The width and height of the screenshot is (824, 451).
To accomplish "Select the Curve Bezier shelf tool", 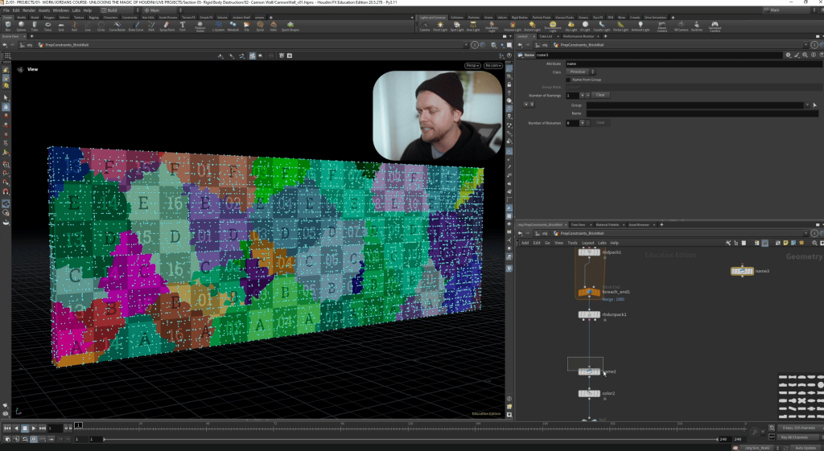I will [x=117, y=26].
